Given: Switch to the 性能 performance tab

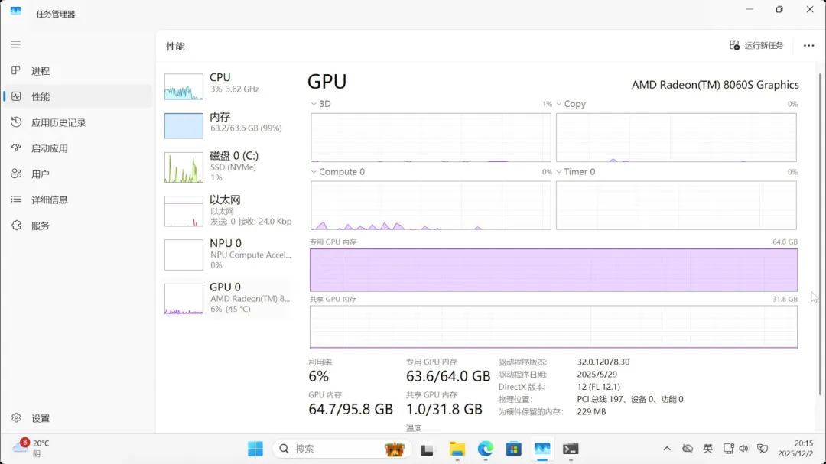Looking at the screenshot, I should pos(40,97).
